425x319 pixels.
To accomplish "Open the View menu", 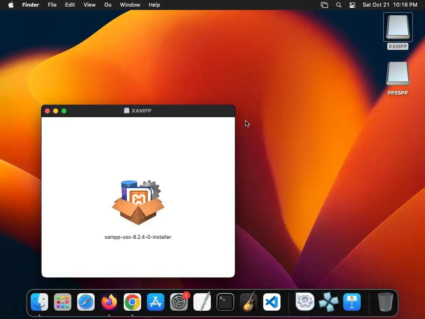I will pyautogui.click(x=90, y=5).
